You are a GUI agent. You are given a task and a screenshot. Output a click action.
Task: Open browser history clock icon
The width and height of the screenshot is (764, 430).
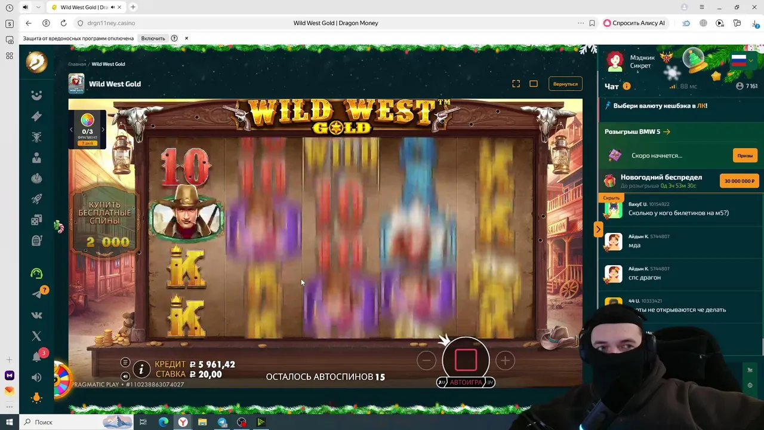tap(9, 7)
